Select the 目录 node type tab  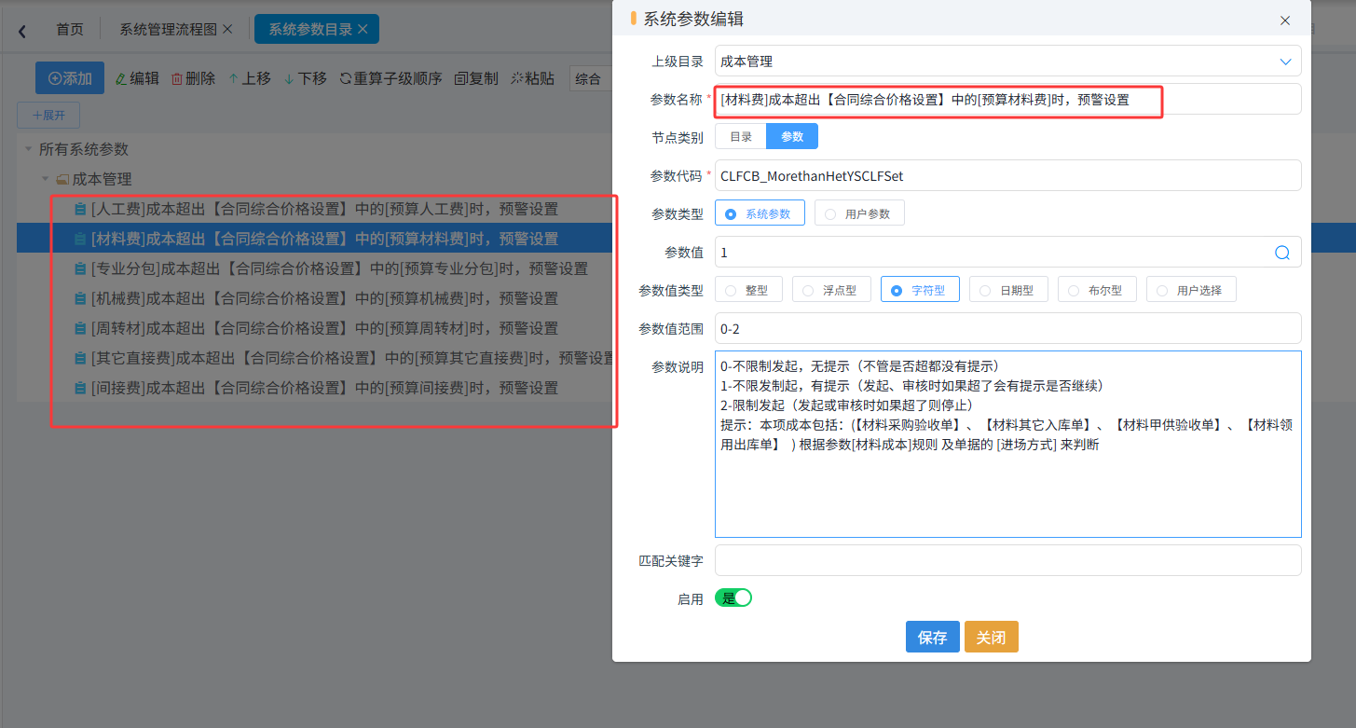tap(741, 136)
